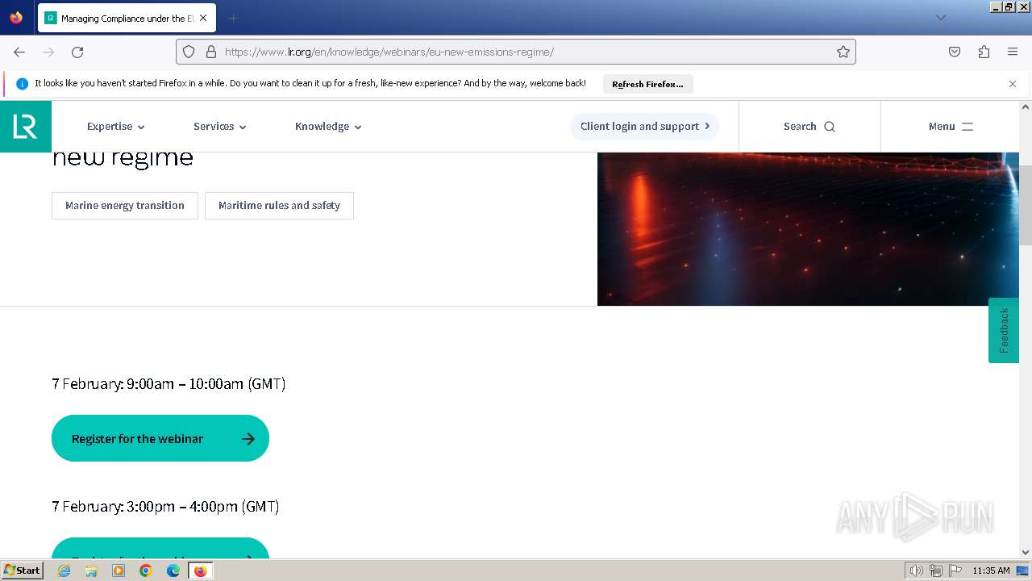Open the Firefox application menu hamburger
This screenshot has height=581, width=1032.
click(1013, 52)
